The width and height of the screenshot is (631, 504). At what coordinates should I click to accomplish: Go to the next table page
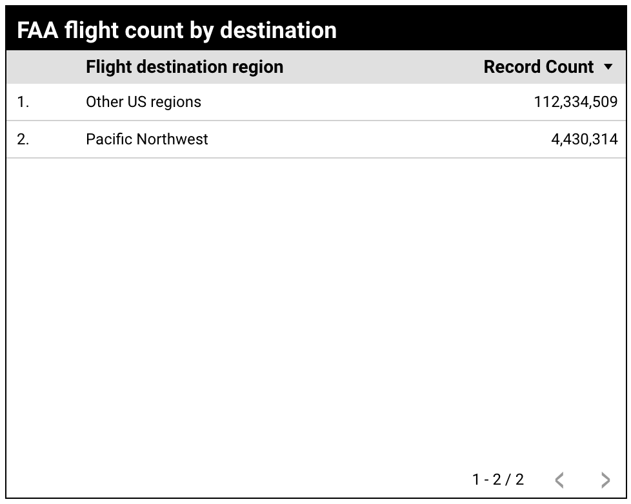click(x=605, y=480)
